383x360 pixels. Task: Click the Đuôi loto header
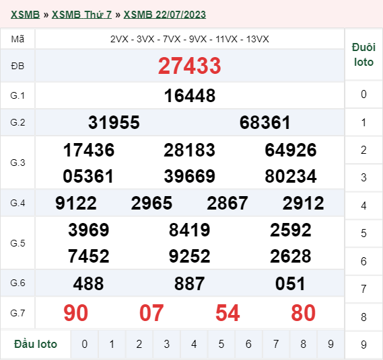(x=363, y=54)
